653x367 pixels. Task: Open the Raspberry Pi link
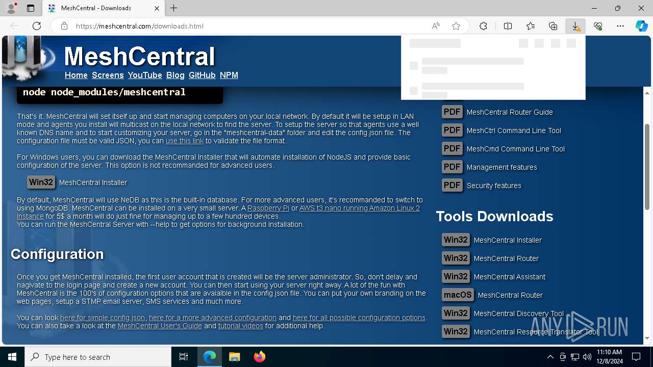pyautogui.click(x=268, y=208)
